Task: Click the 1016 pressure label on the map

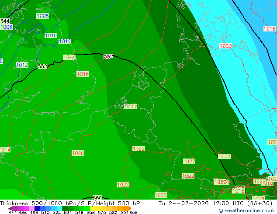Action: click(238, 191)
